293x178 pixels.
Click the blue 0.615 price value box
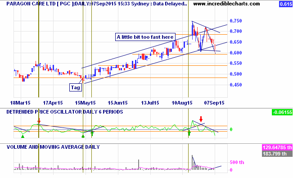pyautogui.click(x=286, y=4)
